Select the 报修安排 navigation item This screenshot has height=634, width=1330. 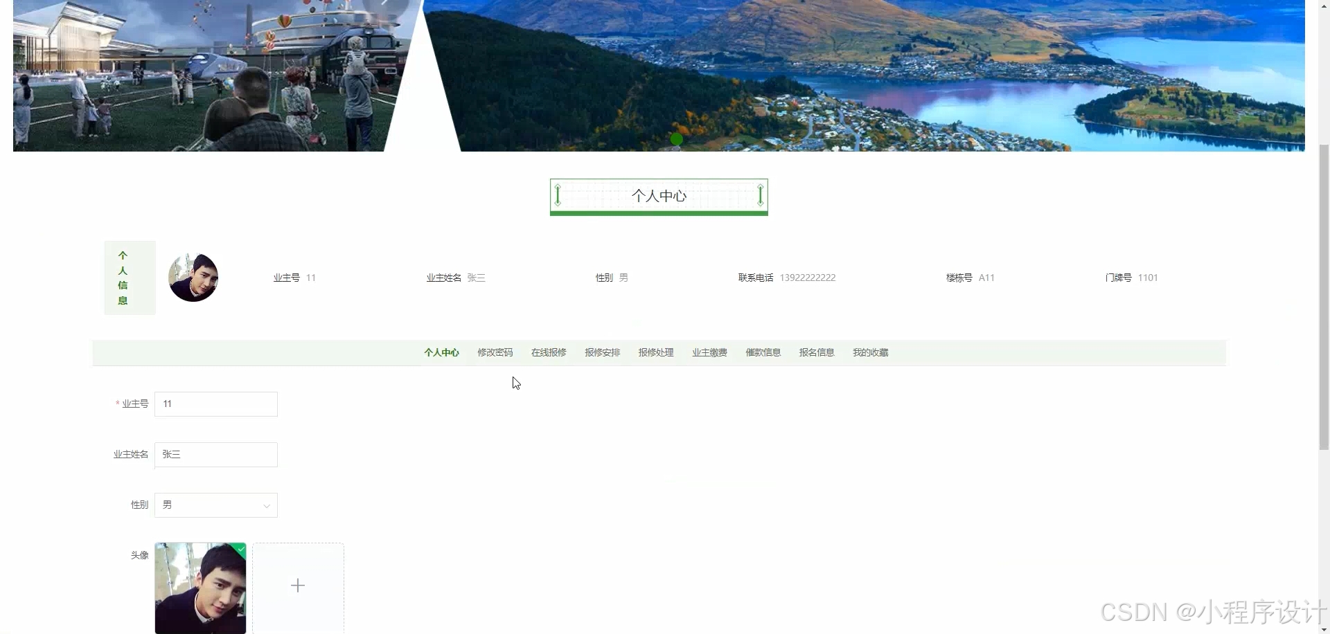601,352
